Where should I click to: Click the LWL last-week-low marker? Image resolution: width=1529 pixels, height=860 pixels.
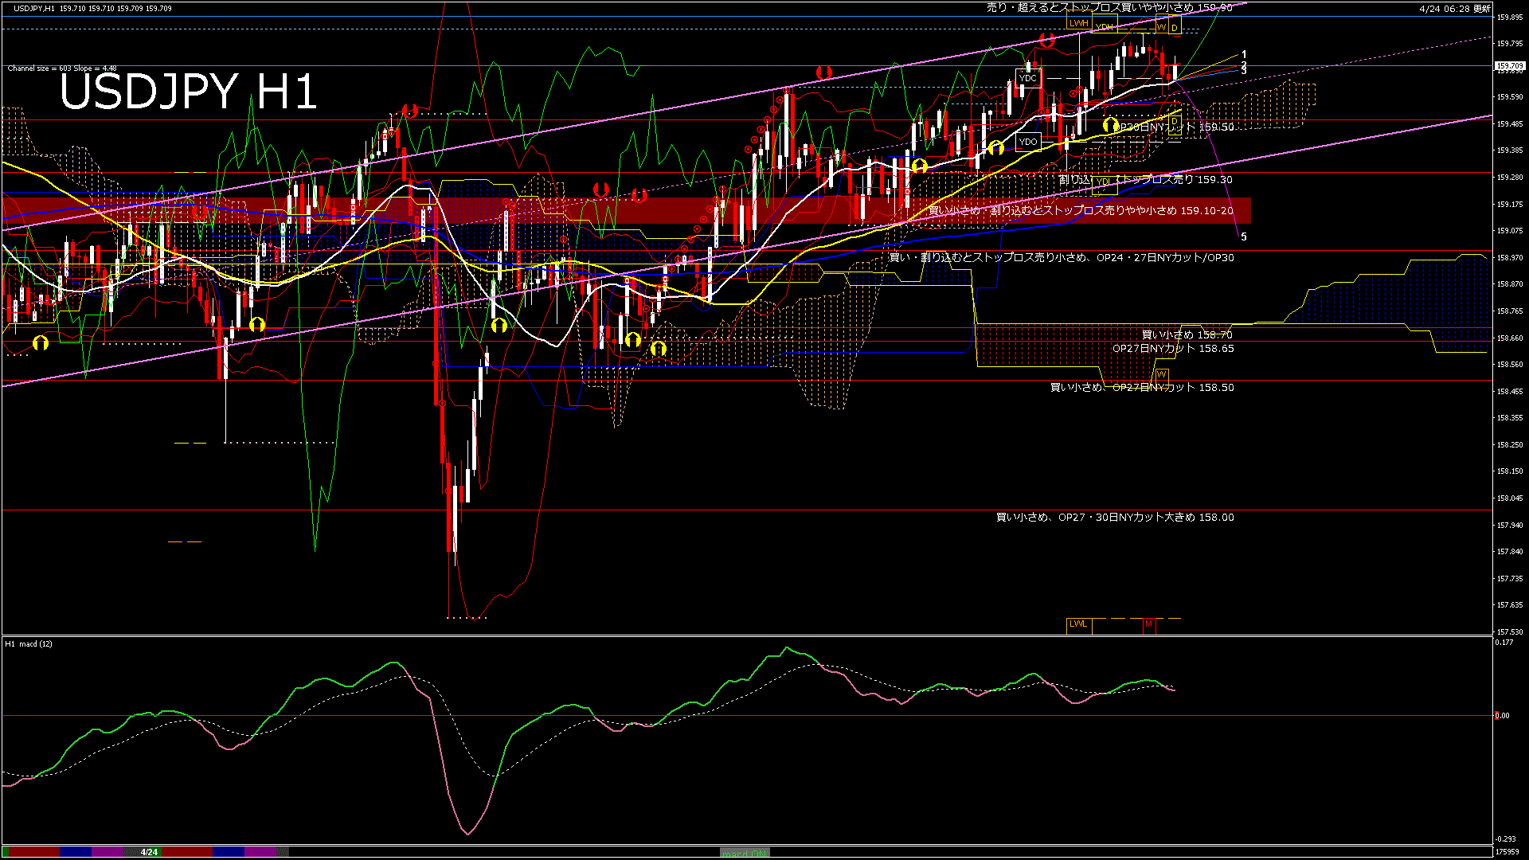1077,623
